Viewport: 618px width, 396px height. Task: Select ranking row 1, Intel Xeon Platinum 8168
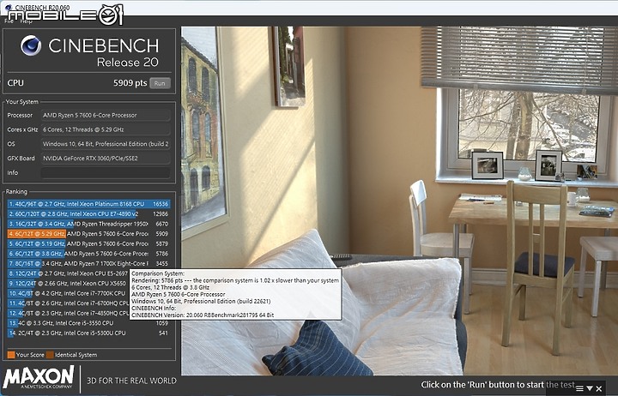pyautogui.click(x=88, y=204)
